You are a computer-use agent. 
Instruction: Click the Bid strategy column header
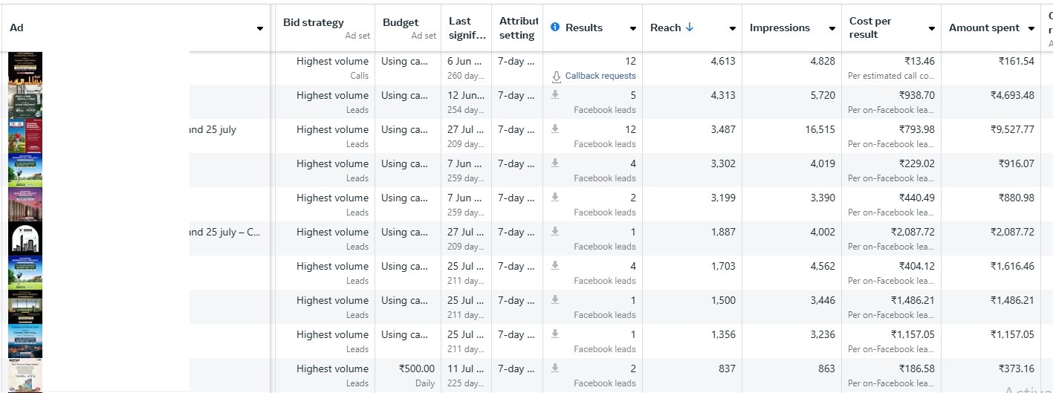(313, 22)
